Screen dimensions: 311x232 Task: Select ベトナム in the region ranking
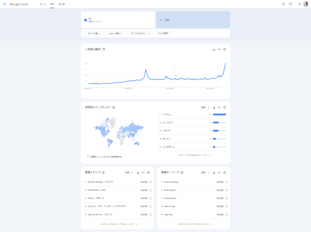click(x=166, y=115)
